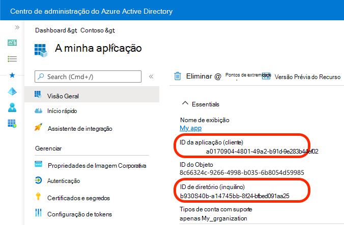344x225 pixels.
Task: Open Certificados e segredos
Action: pos(78,198)
